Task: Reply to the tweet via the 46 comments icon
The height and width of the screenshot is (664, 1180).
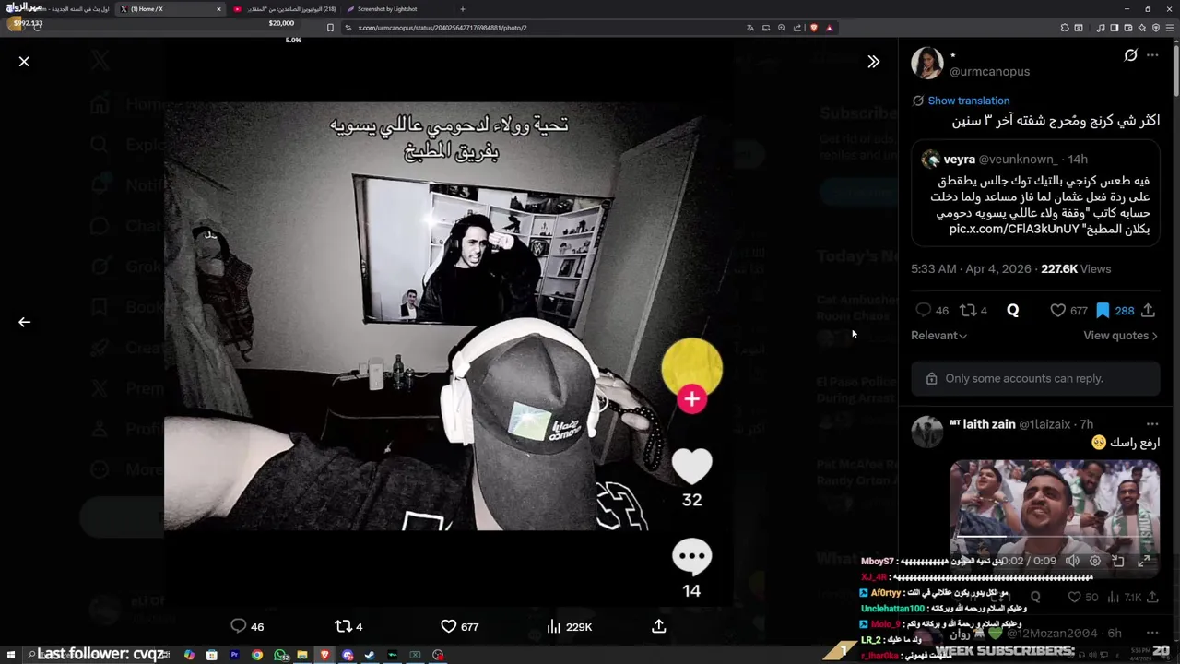Action: [x=924, y=311]
